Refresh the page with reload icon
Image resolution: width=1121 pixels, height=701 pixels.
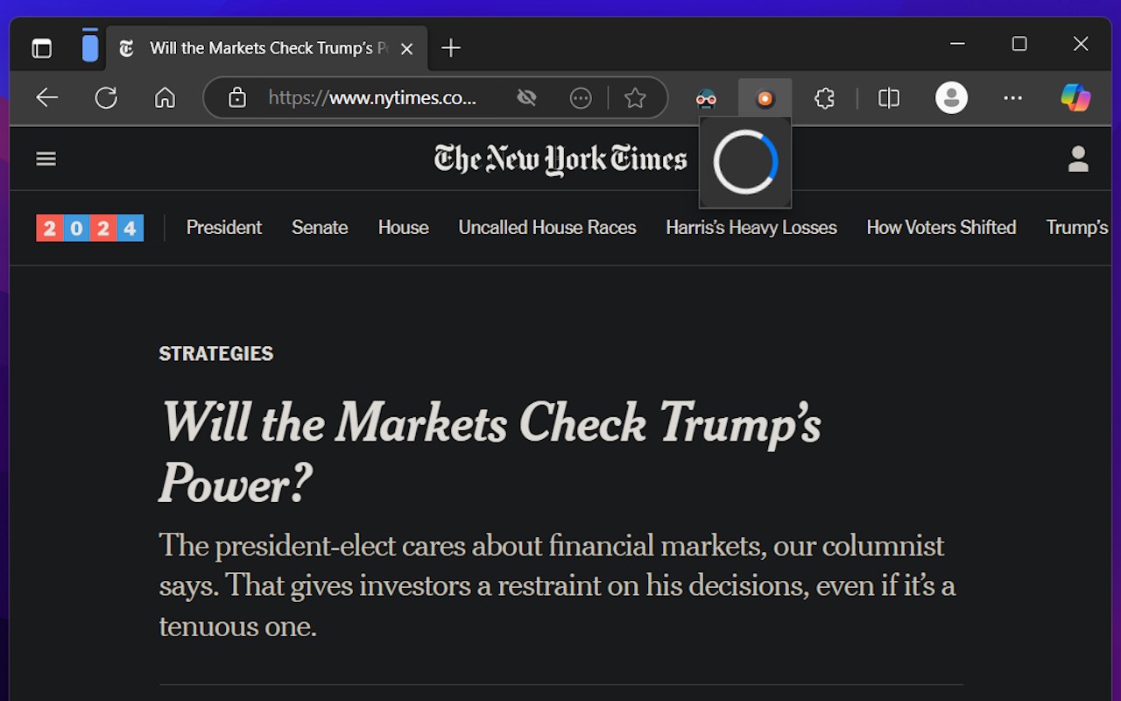(x=106, y=98)
